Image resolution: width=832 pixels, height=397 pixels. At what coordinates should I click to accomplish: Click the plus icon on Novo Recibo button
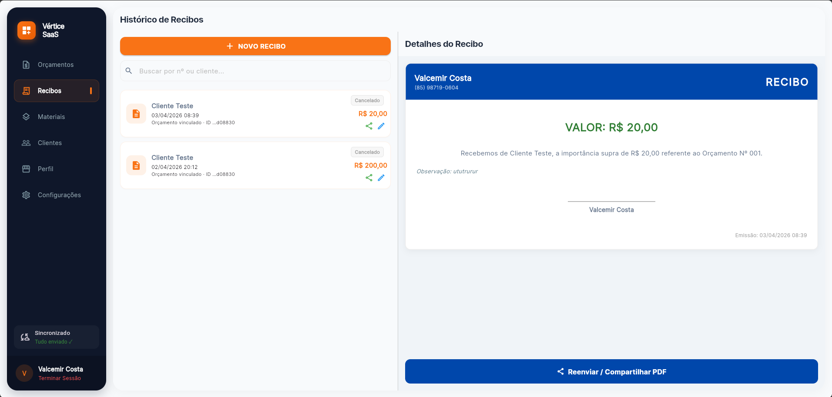click(x=230, y=46)
